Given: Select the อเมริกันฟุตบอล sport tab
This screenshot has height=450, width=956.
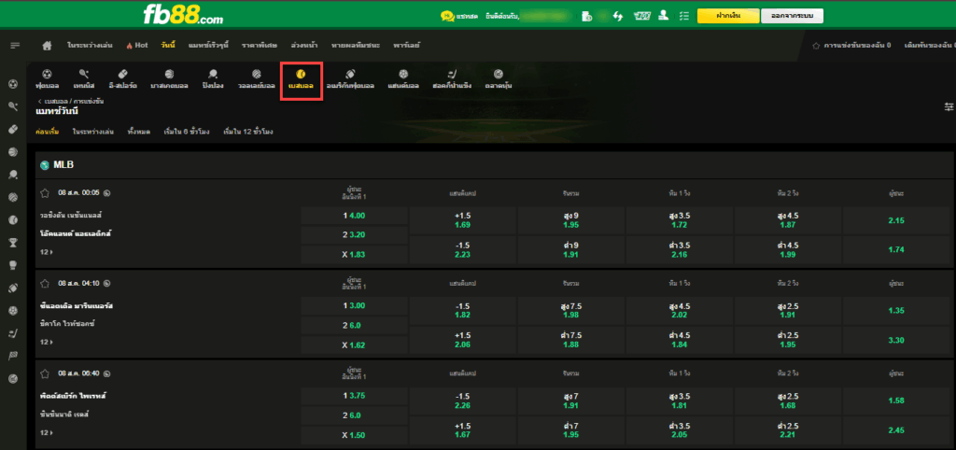Looking at the screenshot, I should (x=350, y=80).
